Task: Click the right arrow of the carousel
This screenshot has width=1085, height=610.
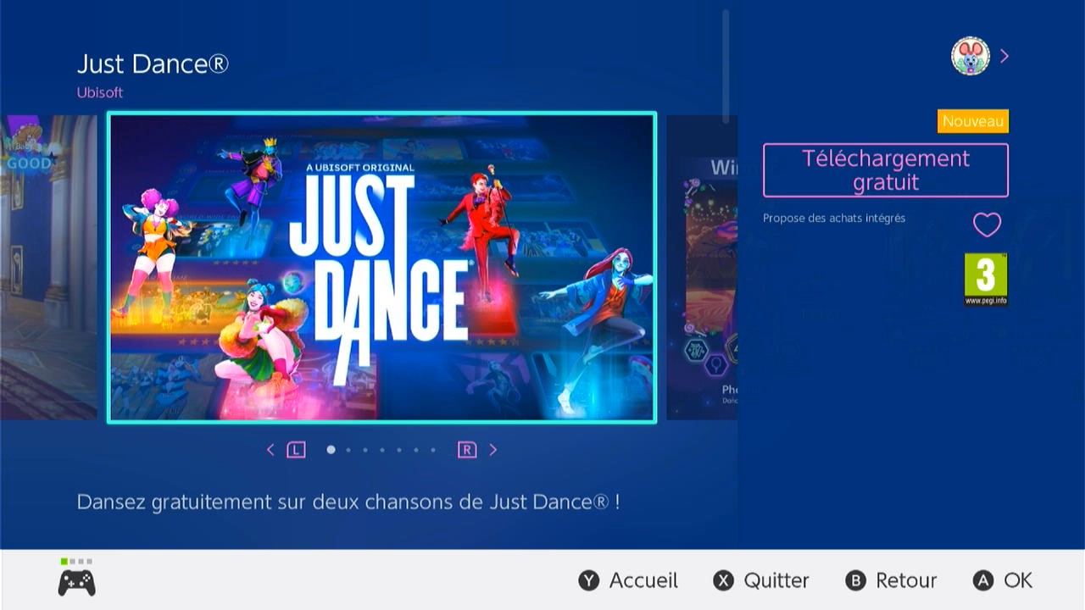Action: click(x=493, y=450)
